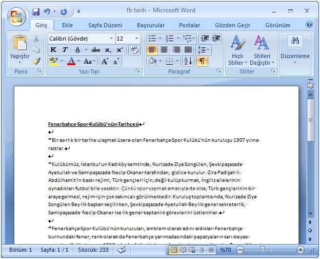Increase paragraph indent

tap(216, 38)
